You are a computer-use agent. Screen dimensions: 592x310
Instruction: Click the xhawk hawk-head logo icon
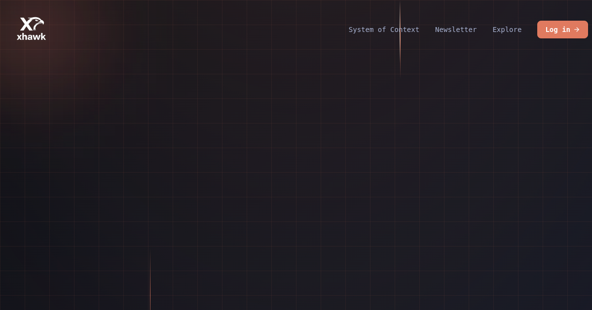(x=37, y=23)
